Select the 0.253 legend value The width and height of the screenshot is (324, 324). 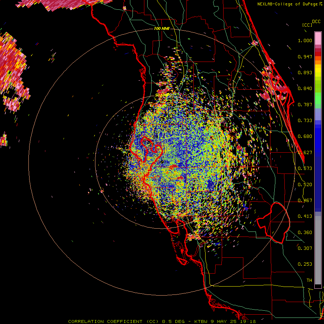(305, 264)
